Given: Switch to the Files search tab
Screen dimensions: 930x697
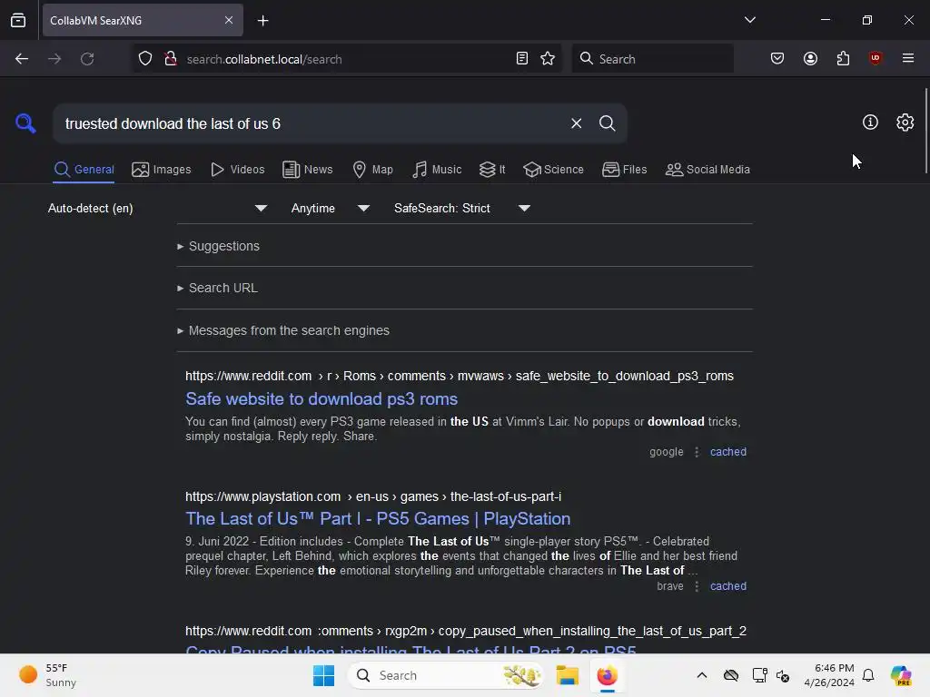Looking at the screenshot, I should [x=625, y=170].
